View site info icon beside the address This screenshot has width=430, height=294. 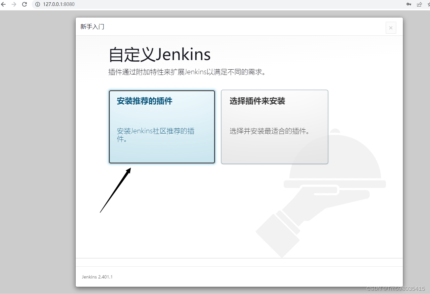coord(37,4)
